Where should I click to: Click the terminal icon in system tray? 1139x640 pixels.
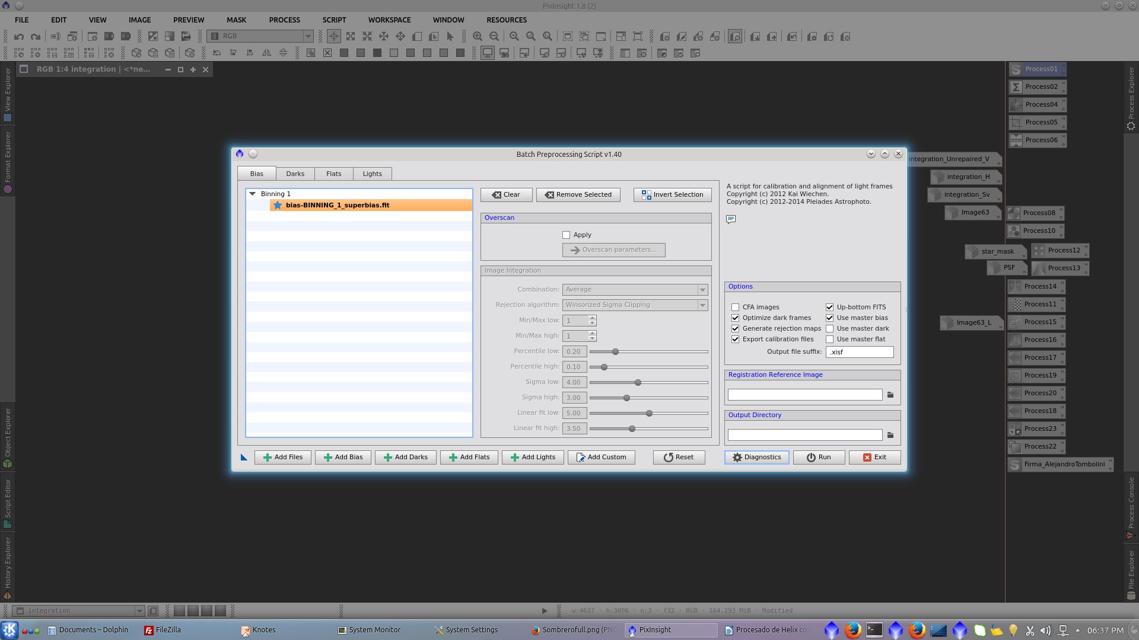874,630
